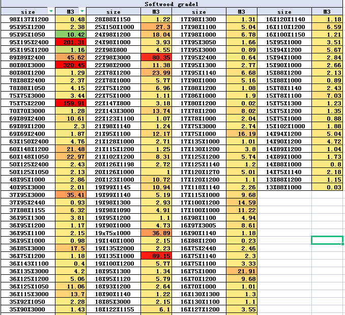Click the value '7.03' for 15X78X1100
The width and height of the screenshot is (345, 315).
(327, 96)
